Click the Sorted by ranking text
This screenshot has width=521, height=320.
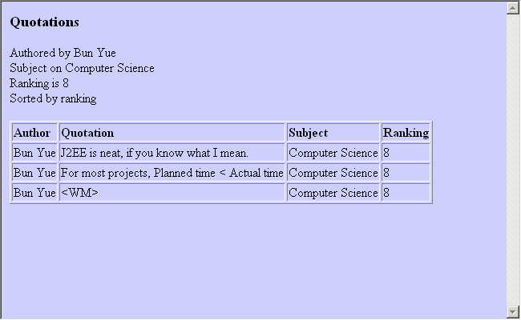point(53,99)
